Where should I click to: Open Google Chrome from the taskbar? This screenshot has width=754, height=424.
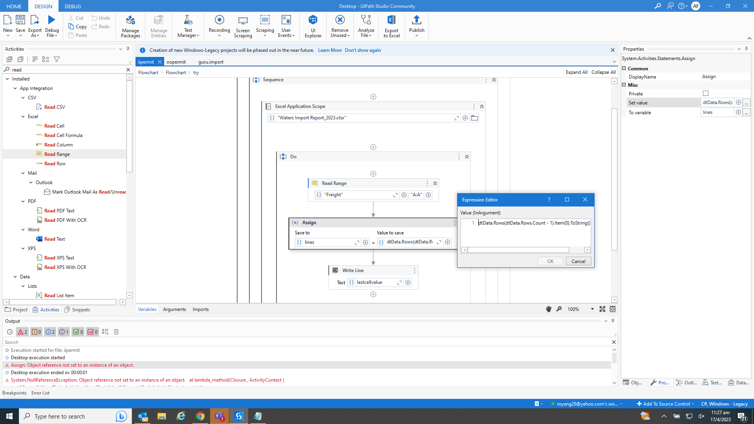pyautogui.click(x=200, y=416)
